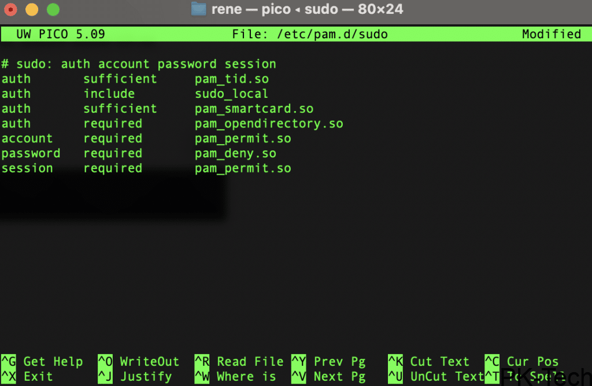Click the ^K Cut Text command
The image size is (592, 386).
[429, 362]
